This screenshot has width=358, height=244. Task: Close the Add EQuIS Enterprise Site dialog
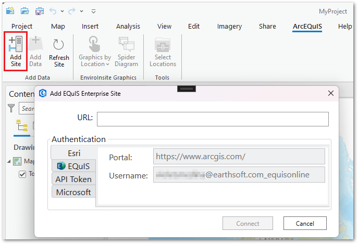coord(331,93)
